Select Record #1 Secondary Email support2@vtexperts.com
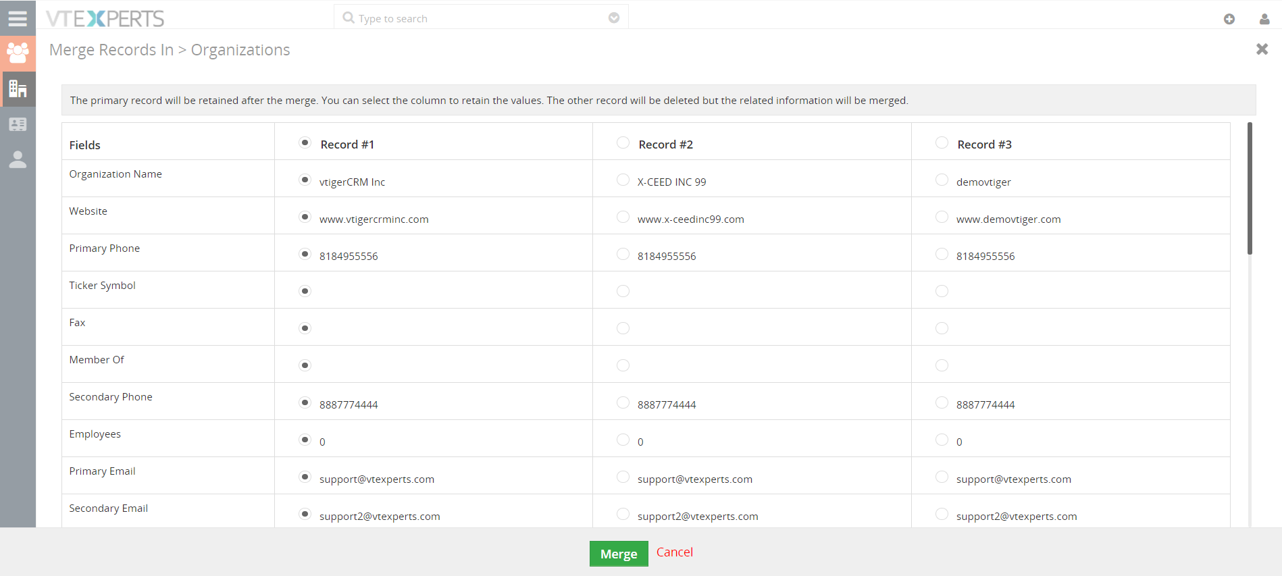 tap(305, 514)
